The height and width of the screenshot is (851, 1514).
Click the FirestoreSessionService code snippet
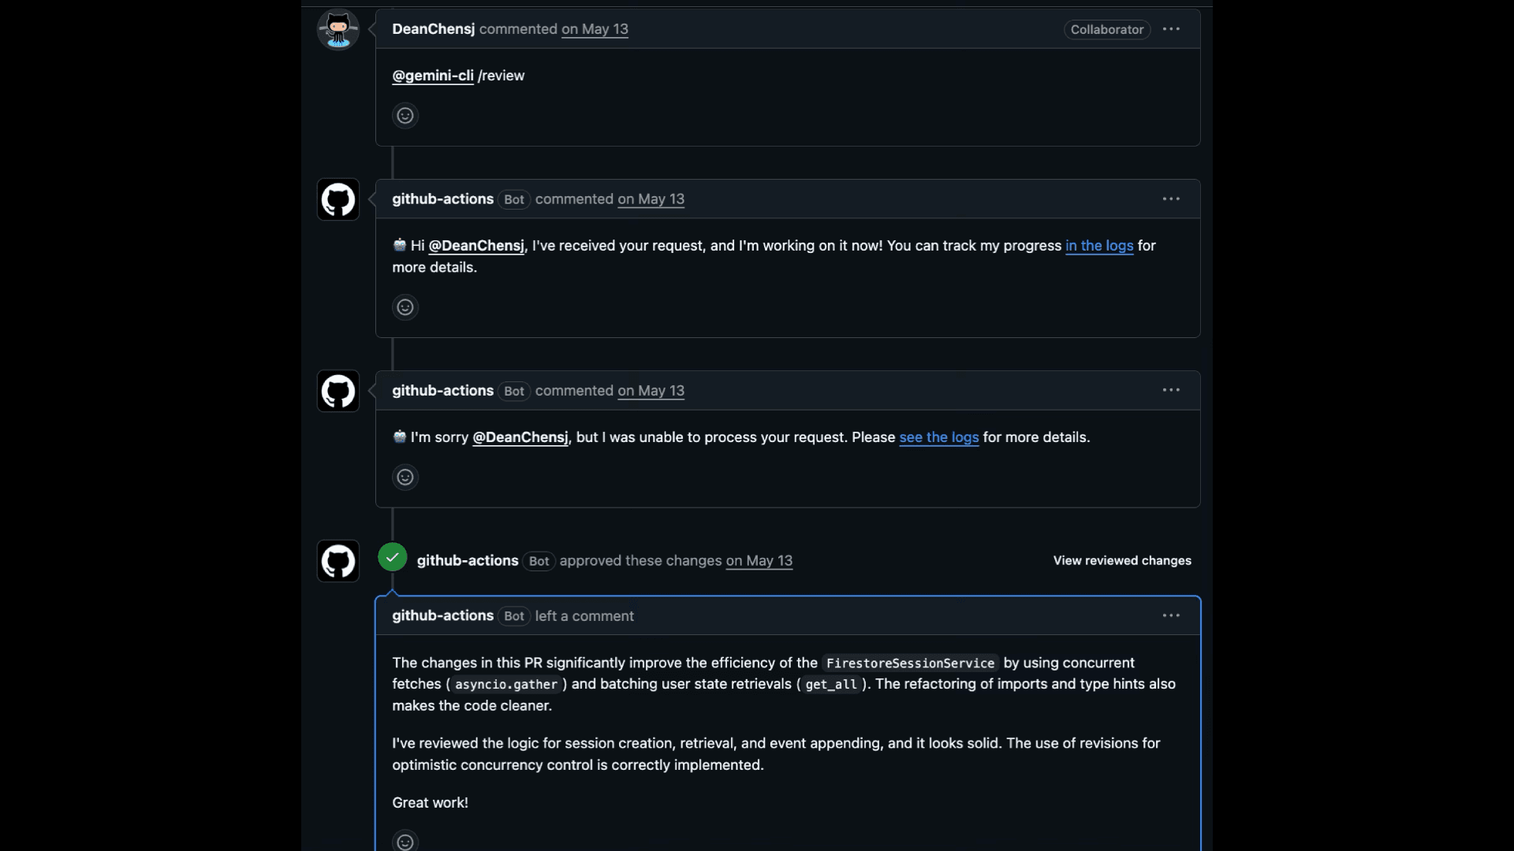[911, 663]
